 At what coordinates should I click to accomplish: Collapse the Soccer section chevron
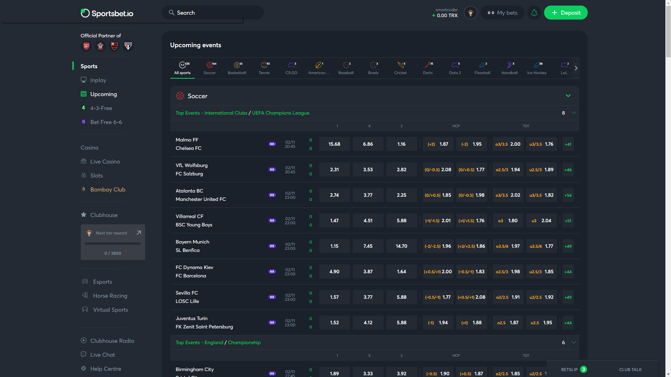(x=568, y=96)
